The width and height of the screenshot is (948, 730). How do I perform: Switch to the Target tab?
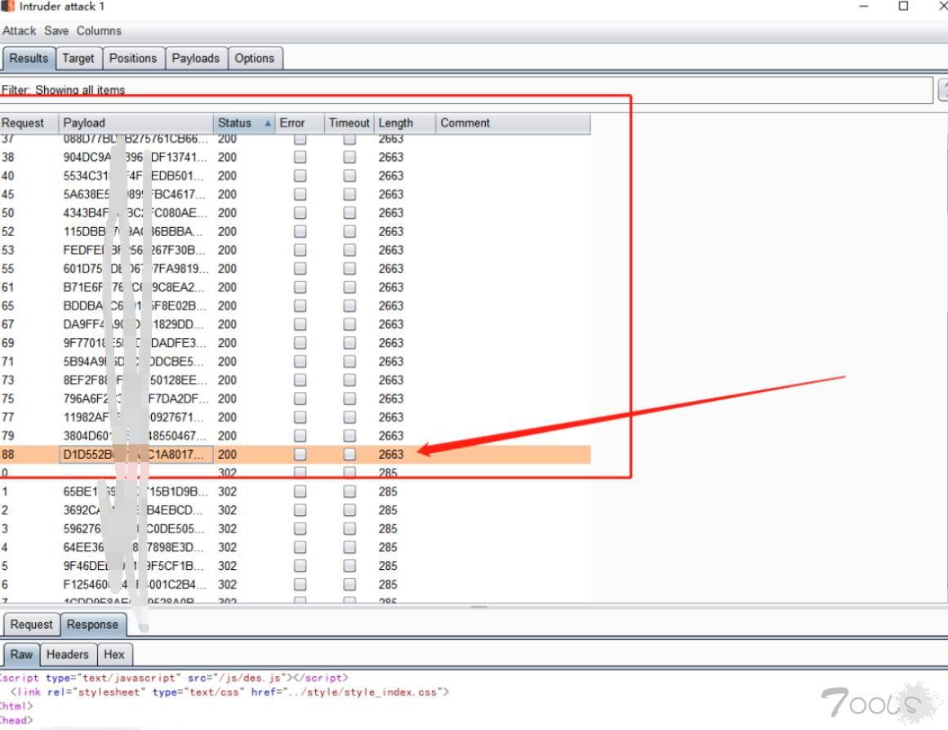(x=78, y=58)
